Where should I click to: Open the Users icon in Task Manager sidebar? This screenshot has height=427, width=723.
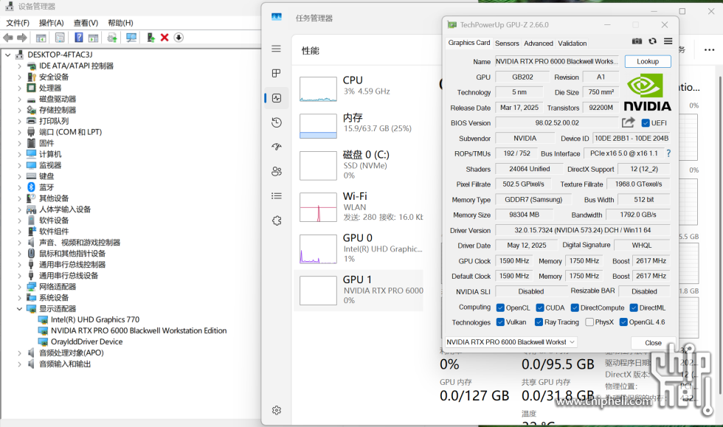pyautogui.click(x=276, y=172)
